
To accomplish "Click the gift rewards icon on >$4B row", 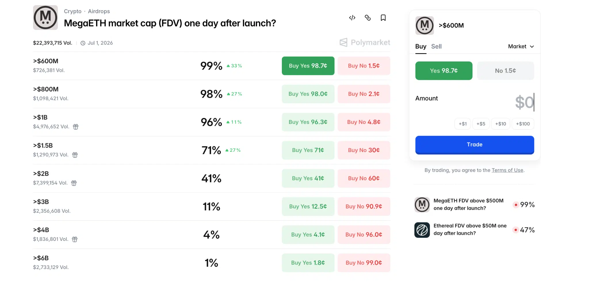I will click(x=75, y=239).
